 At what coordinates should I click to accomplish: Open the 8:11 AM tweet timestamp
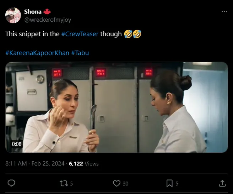tap(16, 164)
